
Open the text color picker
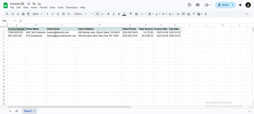[124, 14]
